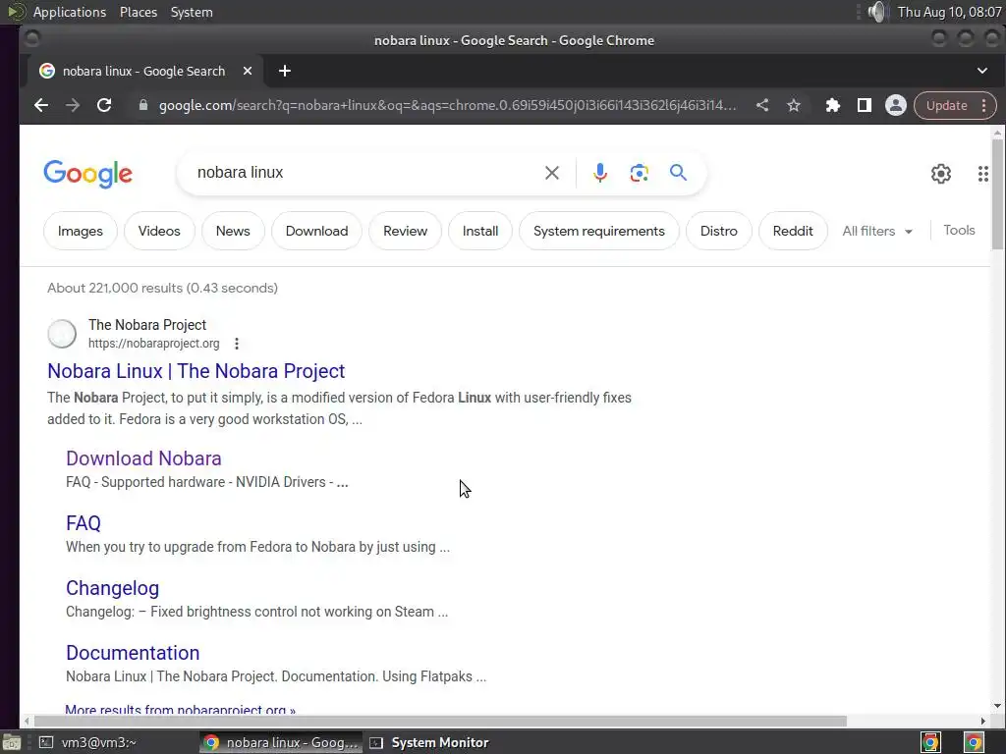Screen dimensions: 1006x754
Task: Open the Download Nobara link
Action: point(143,458)
